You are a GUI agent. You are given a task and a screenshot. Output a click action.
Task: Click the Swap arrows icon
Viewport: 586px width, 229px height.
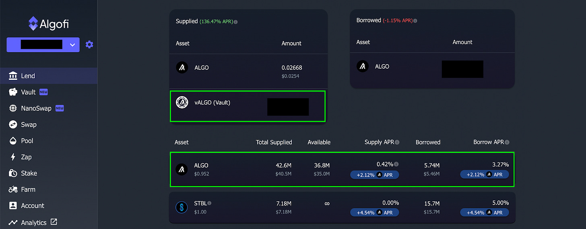[x=13, y=124]
